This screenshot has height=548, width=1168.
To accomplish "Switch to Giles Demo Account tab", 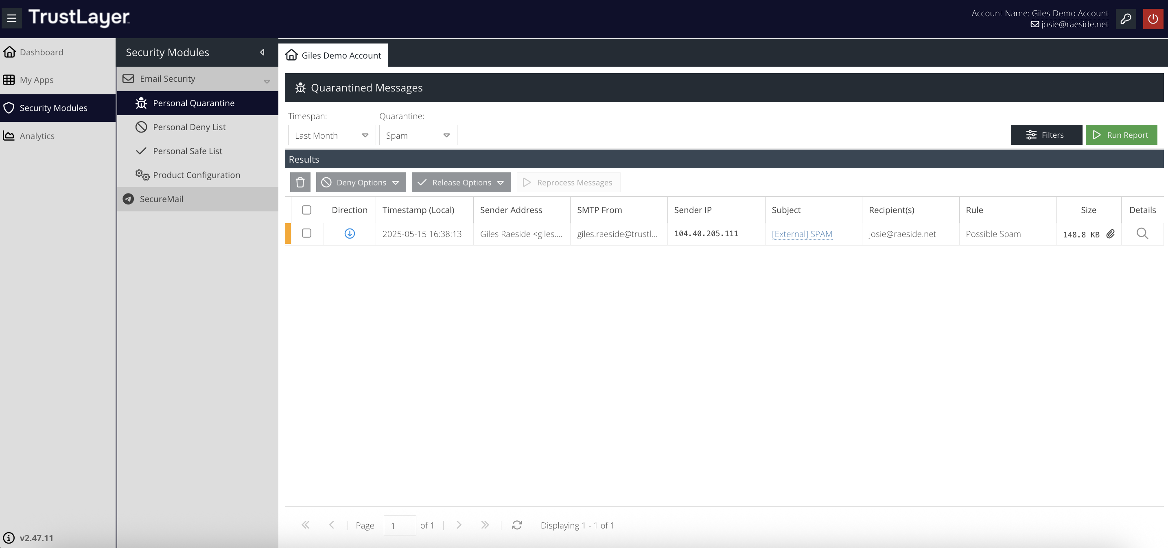I will 333,55.
